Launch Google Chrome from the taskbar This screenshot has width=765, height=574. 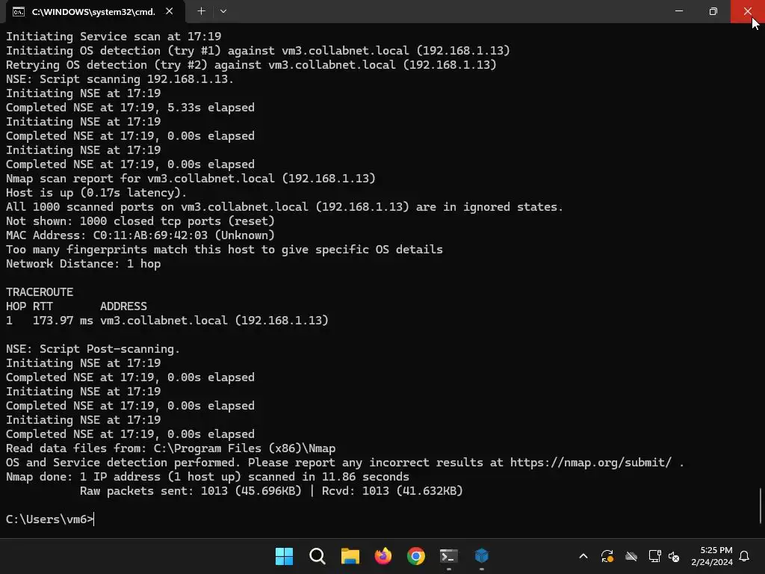415,556
